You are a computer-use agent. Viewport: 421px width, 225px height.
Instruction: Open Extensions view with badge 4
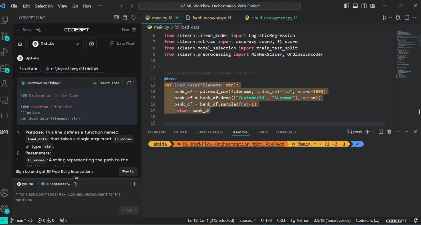5,68
